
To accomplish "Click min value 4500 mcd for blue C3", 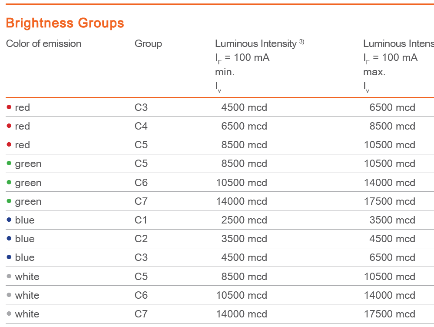I will pos(244,257).
